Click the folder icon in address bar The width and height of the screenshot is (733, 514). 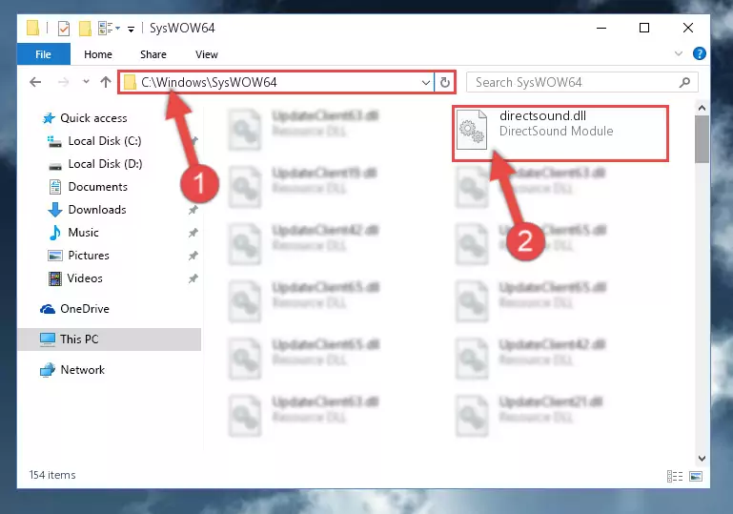pyautogui.click(x=130, y=83)
